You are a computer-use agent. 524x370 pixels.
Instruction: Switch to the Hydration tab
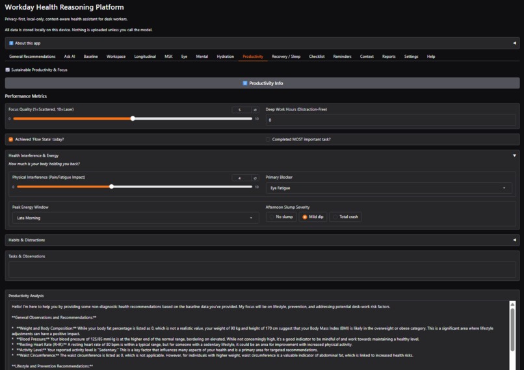click(x=225, y=57)
